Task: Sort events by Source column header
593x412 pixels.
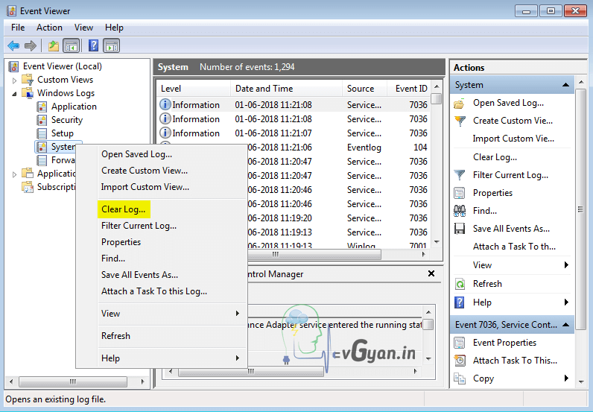Action: pos(364,89)
